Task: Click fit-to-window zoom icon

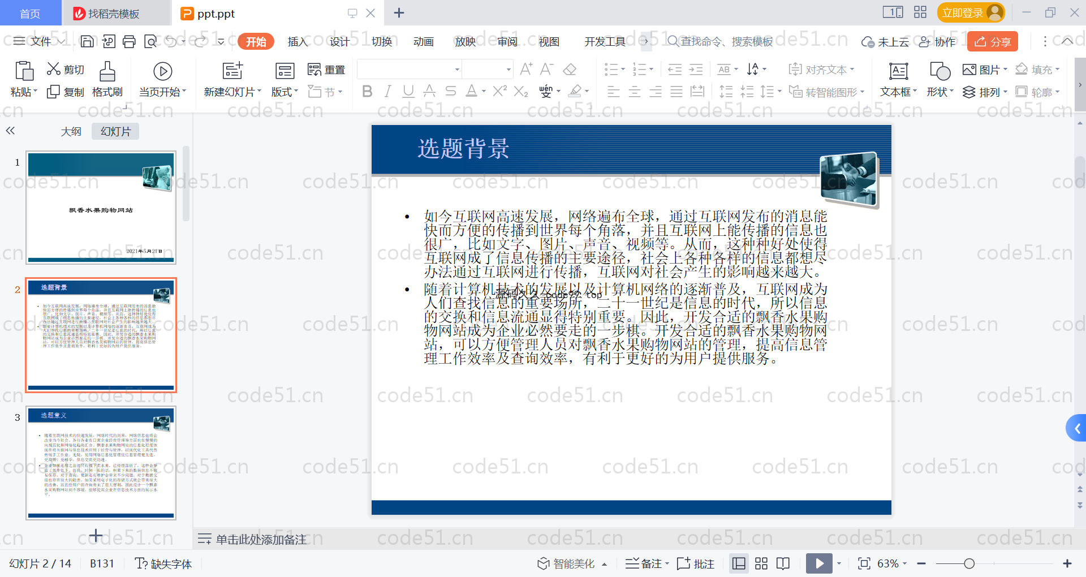Action: pyautogui.click(x=864, y=563)
